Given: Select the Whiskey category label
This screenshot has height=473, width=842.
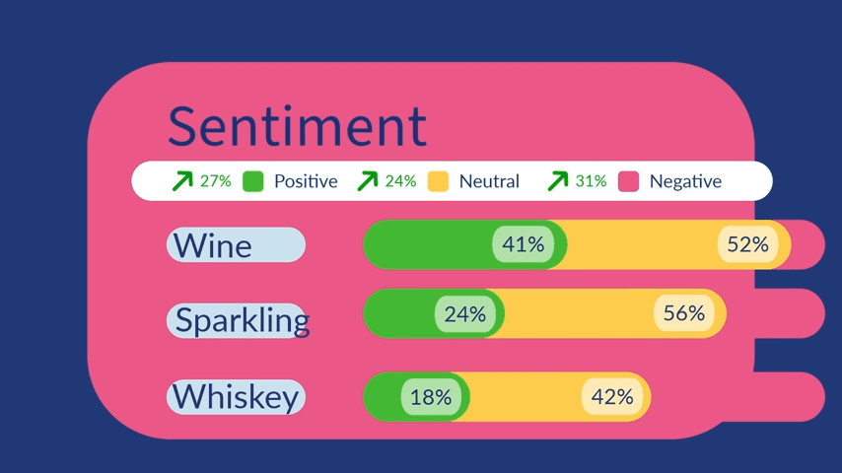Looking at the screenshot, I should [236, 397].
